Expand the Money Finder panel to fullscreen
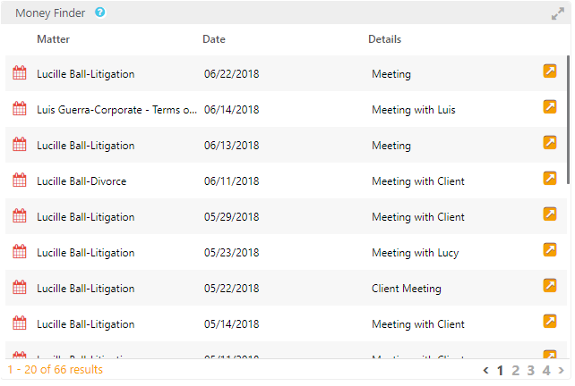This screenshot has width=575, height=386. pos(558,13)
